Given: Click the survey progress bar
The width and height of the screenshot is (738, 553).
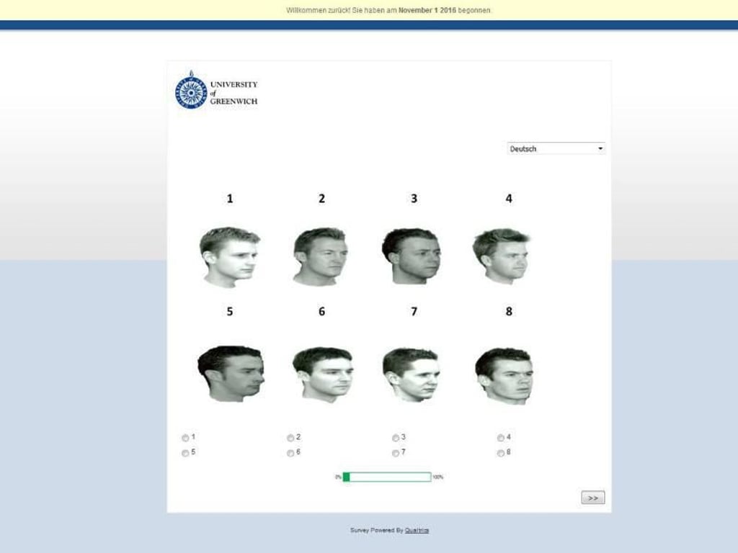Looking at the screenshot, I should (x=387, y=476).
